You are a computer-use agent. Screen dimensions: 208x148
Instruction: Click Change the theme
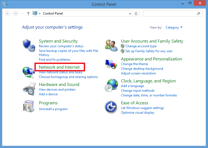[134, 64]
